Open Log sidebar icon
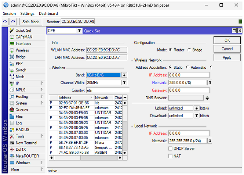244x175 pixels. click(x=12, y=123)
